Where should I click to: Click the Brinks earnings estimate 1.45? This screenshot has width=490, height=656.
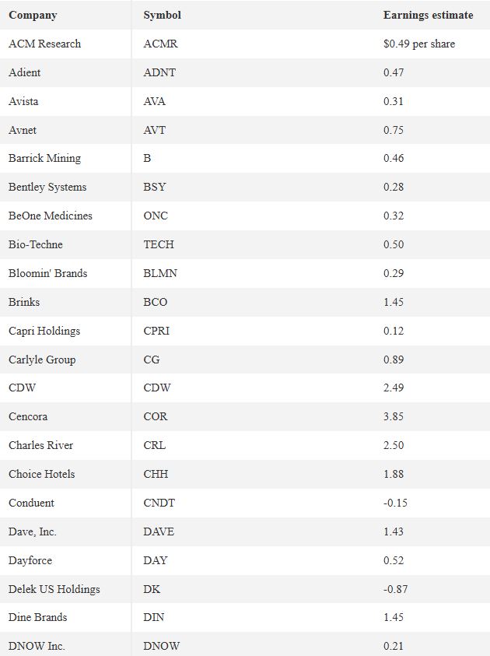tap(394, 302)
